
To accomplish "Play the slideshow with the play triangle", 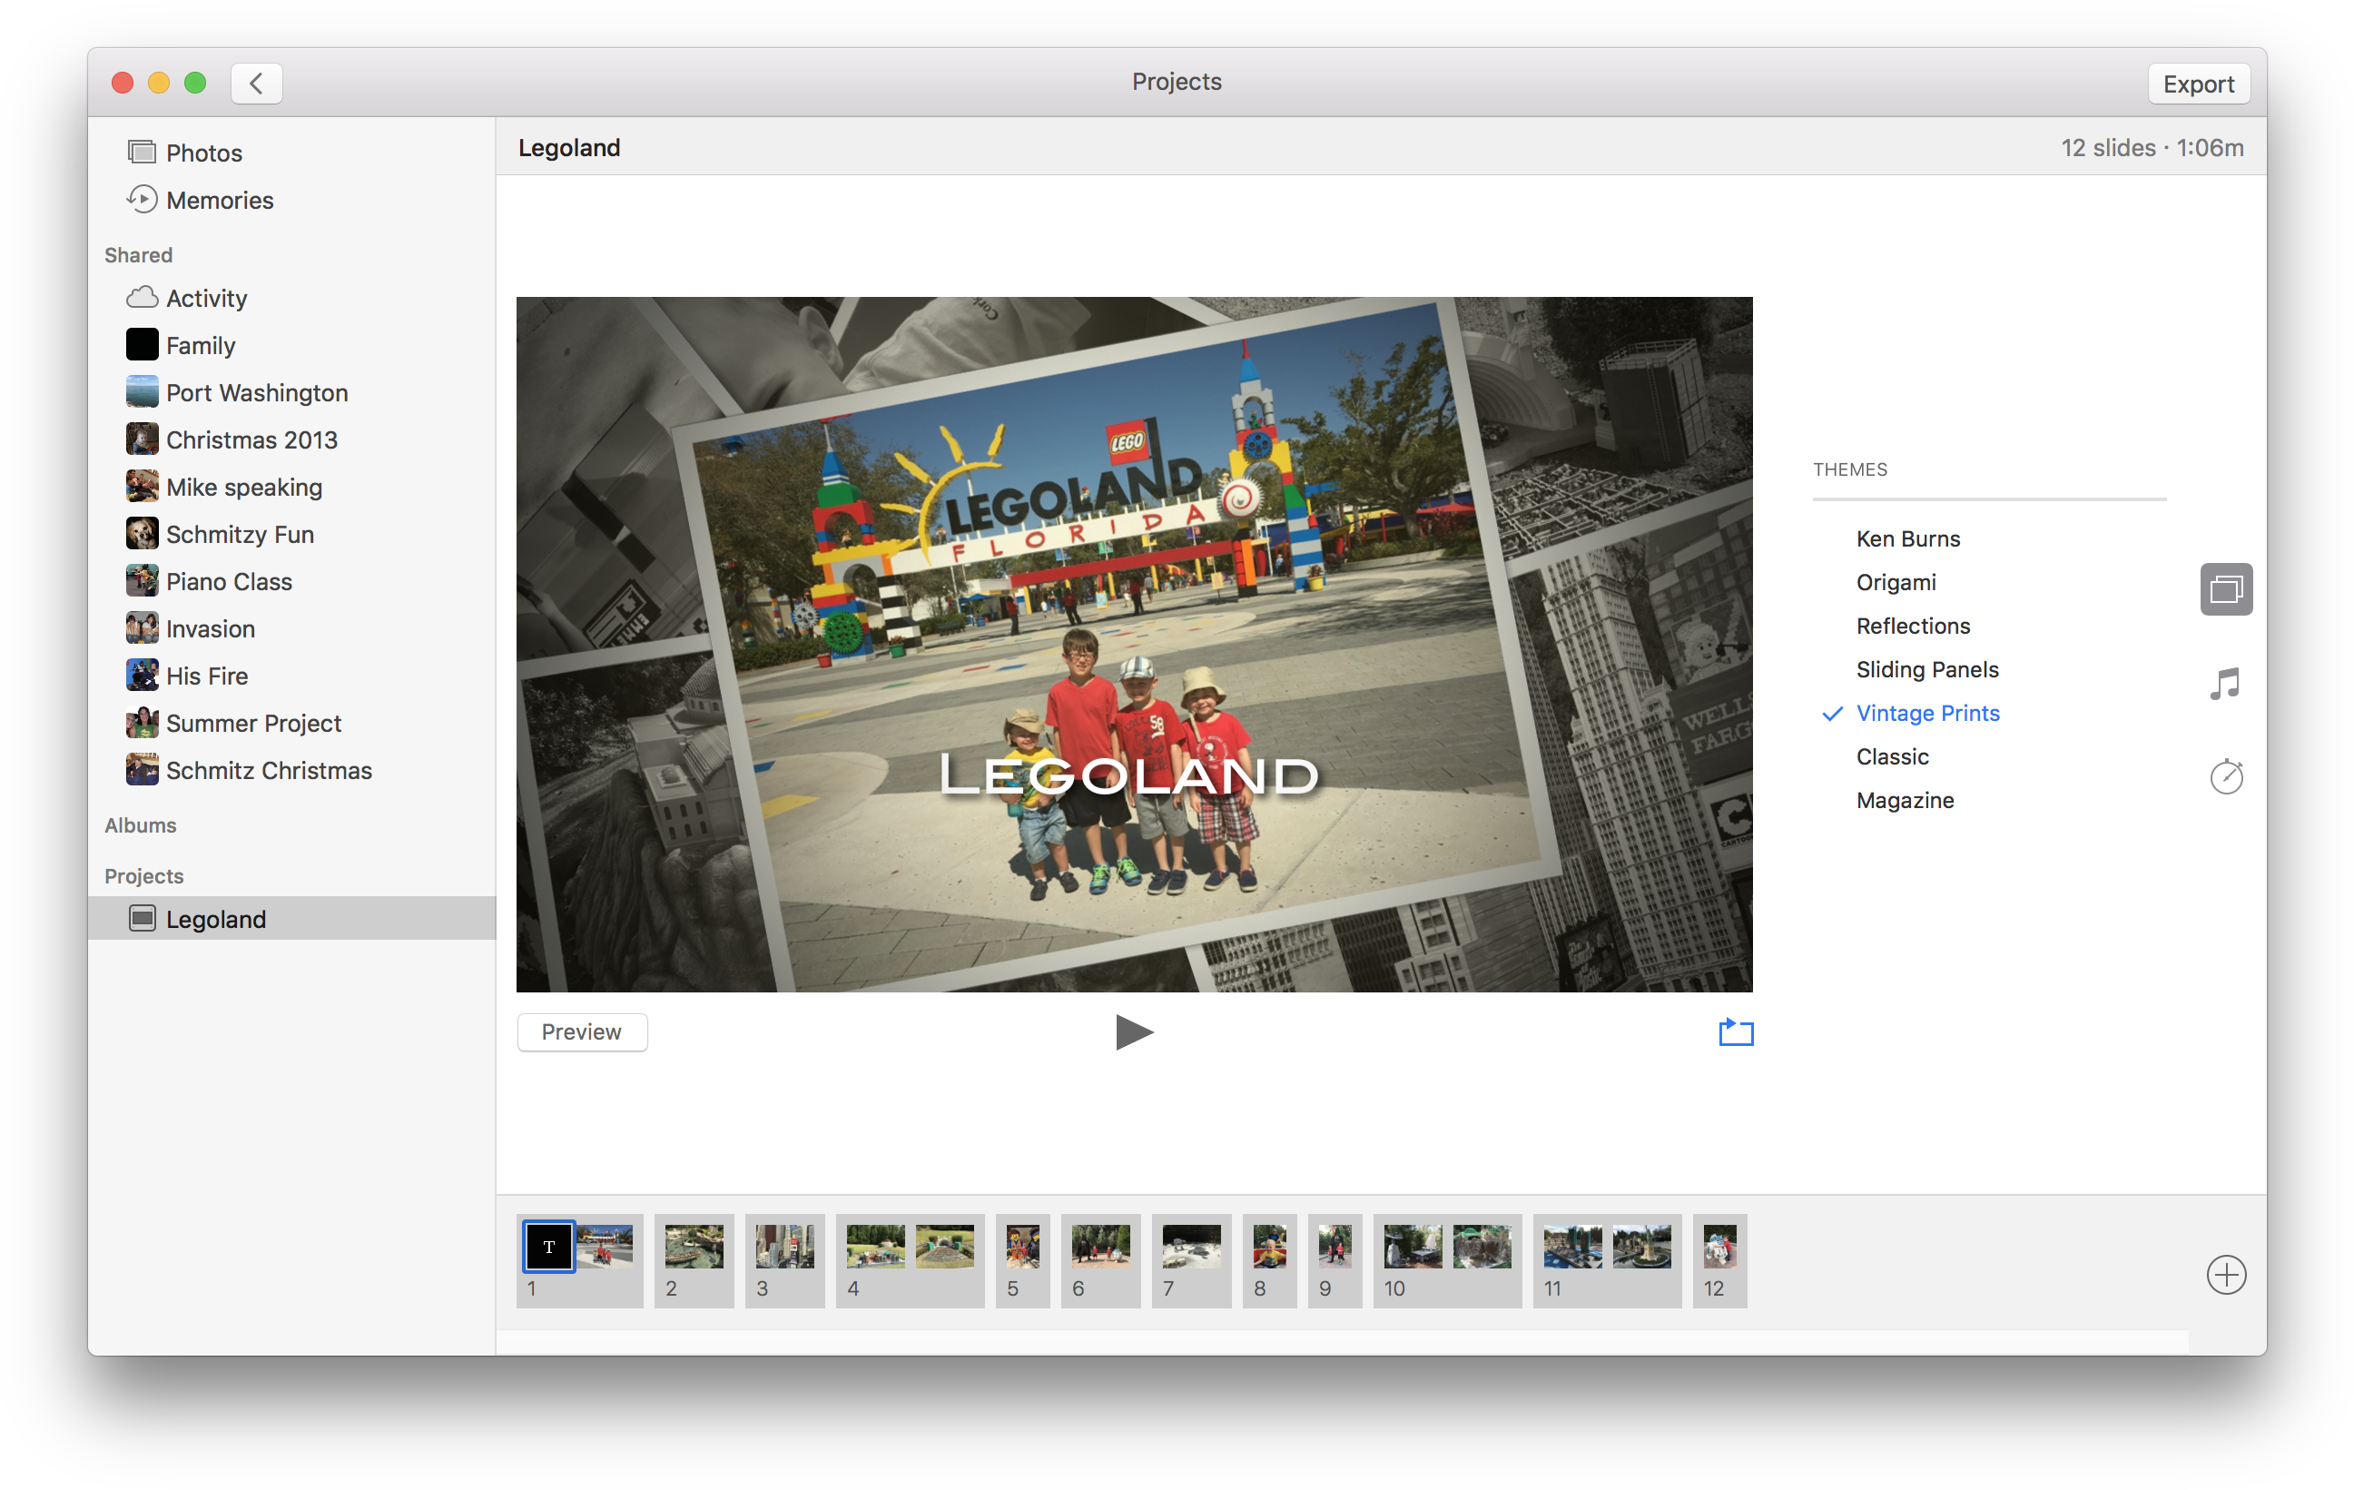I will (x=1134, y=1031).
